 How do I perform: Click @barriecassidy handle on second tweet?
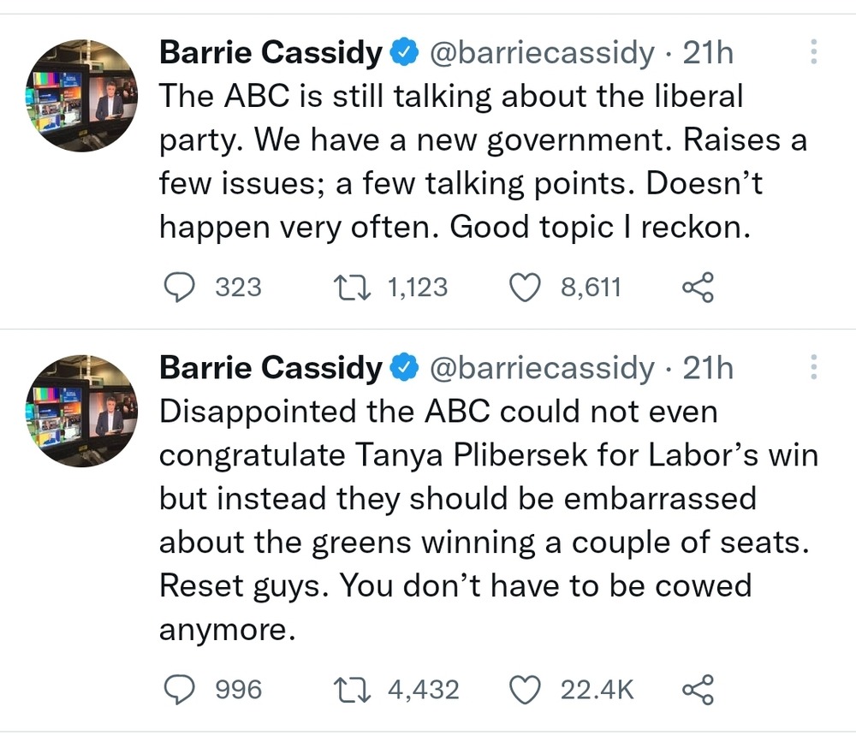point(539,368)
